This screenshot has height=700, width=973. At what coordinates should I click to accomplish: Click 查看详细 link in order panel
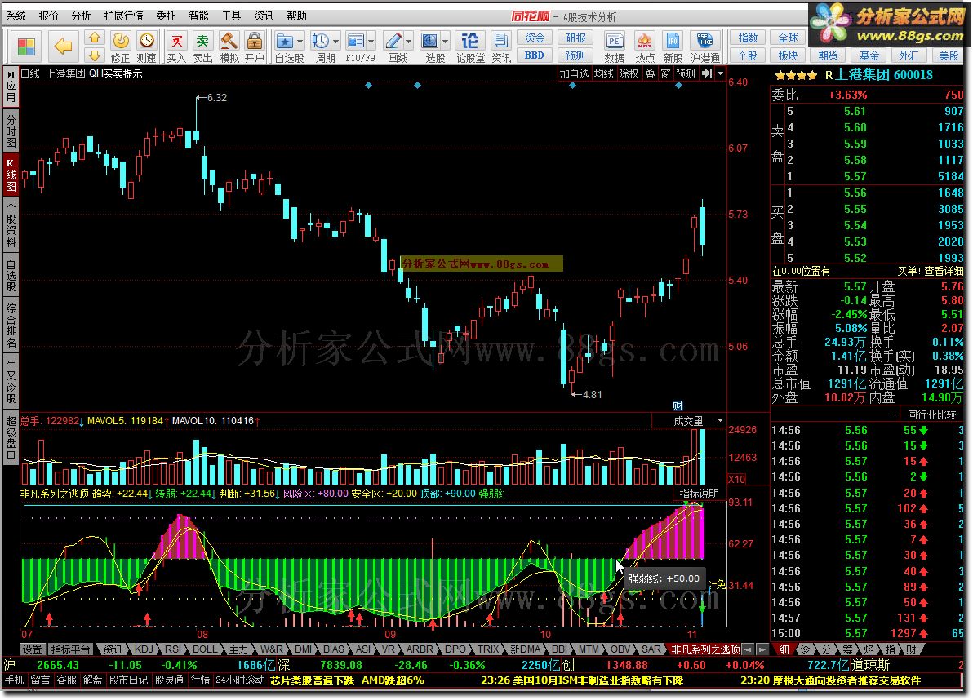tap(944, 271)
